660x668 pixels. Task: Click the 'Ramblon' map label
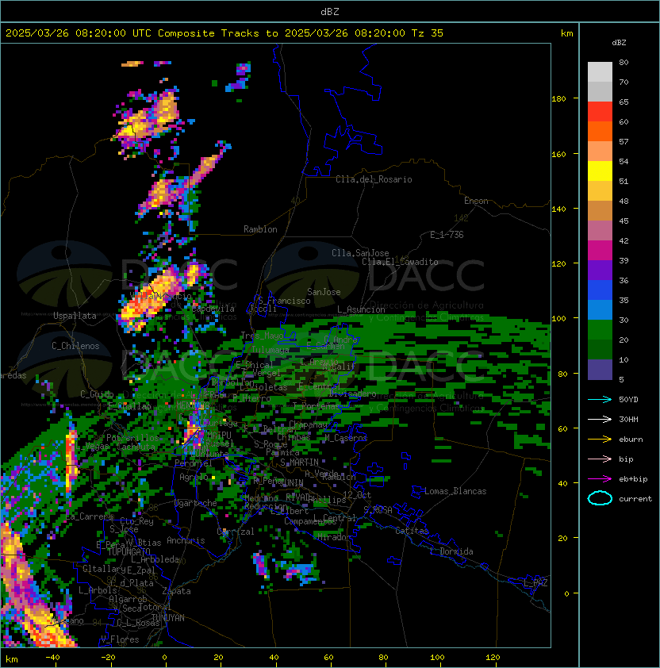coord(260,229)
